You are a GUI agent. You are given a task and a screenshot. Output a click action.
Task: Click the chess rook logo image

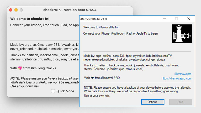[182, 34]
